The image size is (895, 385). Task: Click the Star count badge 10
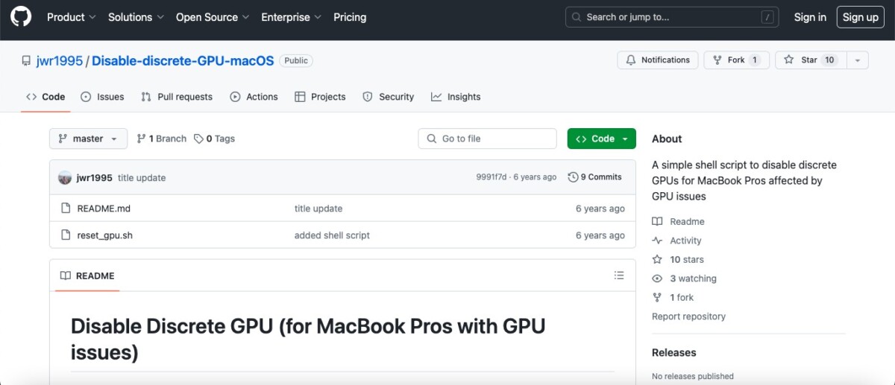pyautogui.click(x=829, y=60)
